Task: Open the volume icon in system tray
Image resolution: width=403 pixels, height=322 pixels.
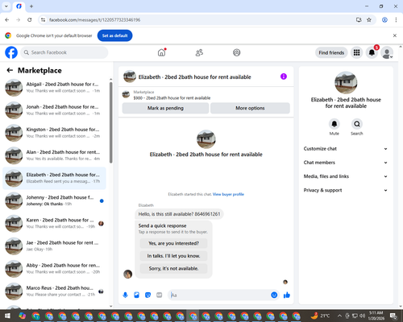Action: click(363, 316)
